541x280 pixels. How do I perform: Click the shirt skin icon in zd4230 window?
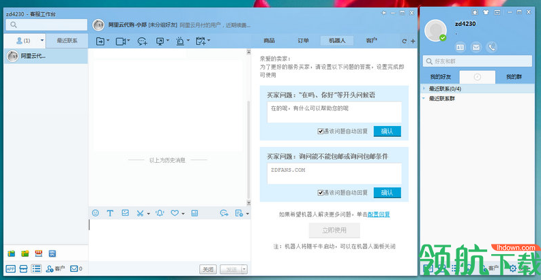(486, 12)
